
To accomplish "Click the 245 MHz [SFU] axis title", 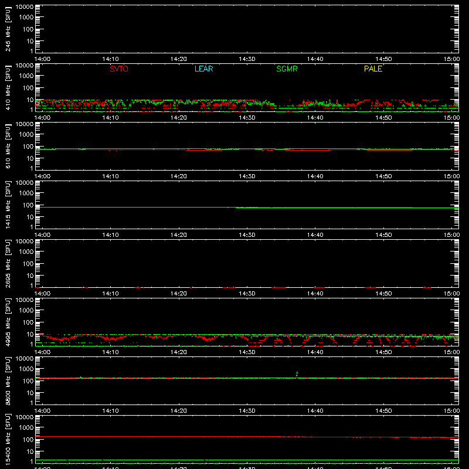I will coord(8,29).
